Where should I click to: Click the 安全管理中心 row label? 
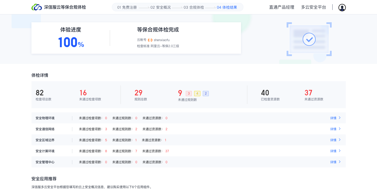click(x=45, y=162)
